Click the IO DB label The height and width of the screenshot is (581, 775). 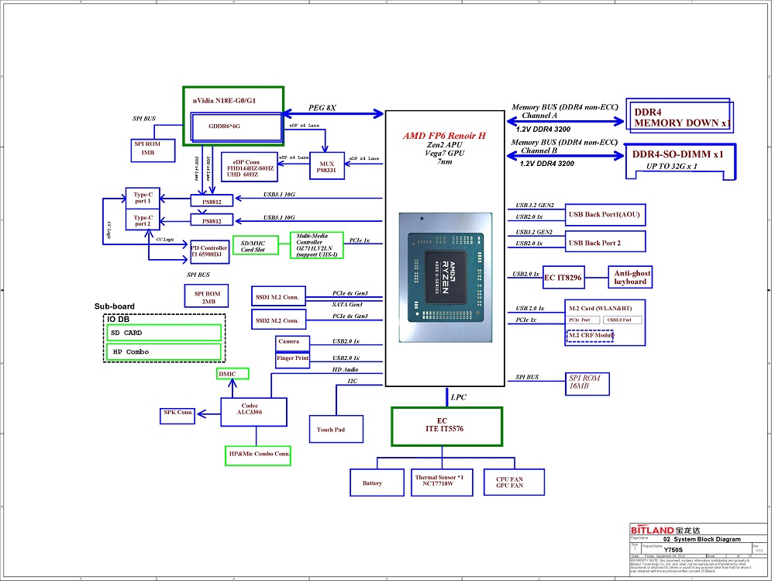coord(118,320)
